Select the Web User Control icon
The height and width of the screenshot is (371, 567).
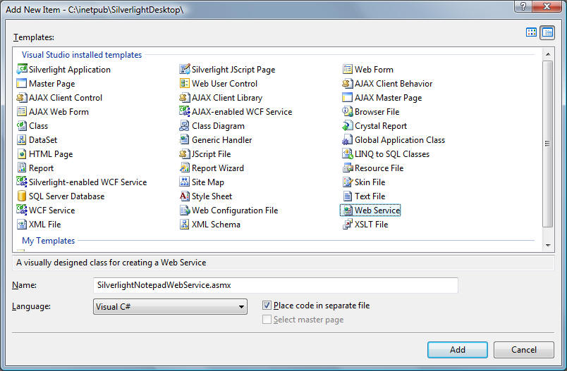point(185,83)
